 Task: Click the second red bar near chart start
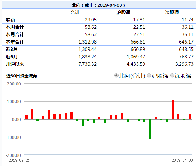(32, 114)
